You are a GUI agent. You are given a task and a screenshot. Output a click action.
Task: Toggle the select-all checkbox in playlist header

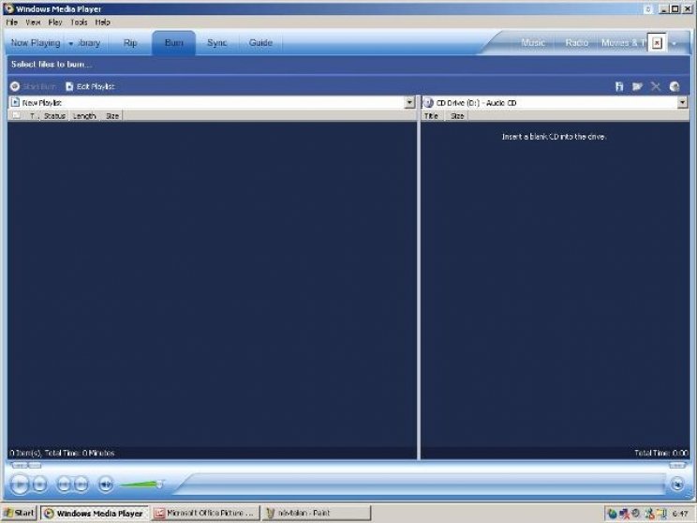[x=16, y=116]
